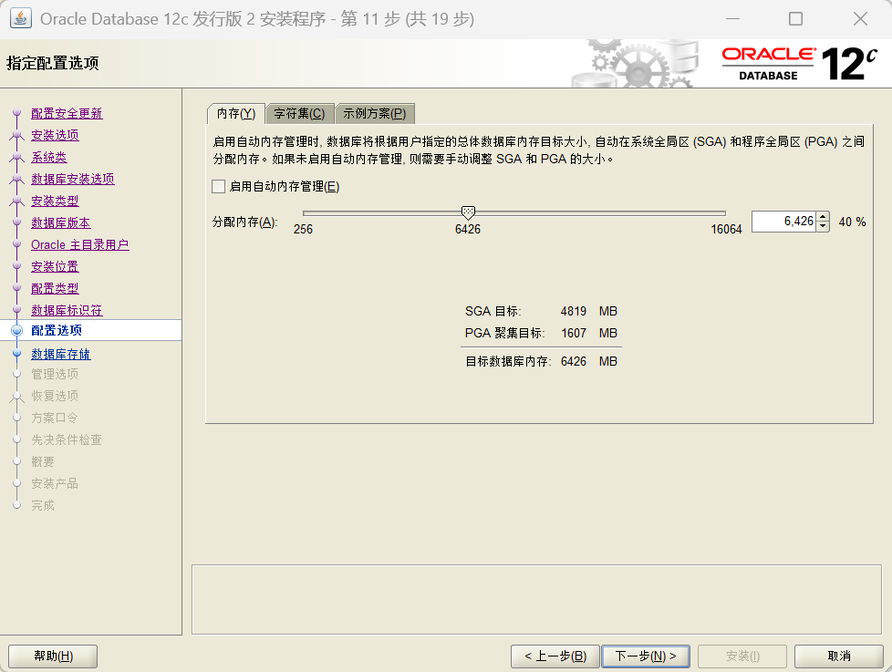Switch to the 内存(Y) tab
Screen dimensions: 892x672
click(236, 114)
